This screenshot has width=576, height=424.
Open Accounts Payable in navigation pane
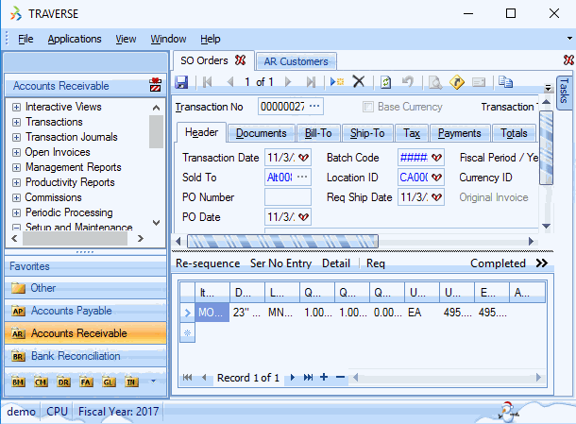tap(85, 311)
